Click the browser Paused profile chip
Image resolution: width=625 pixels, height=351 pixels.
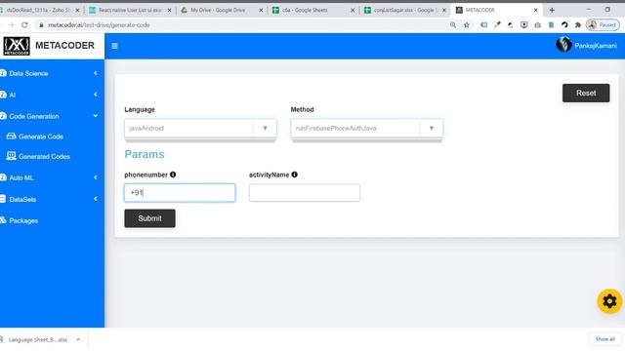tap(603, 24)
